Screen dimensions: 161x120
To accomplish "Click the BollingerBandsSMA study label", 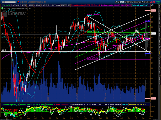I will pyautogui.click(x=141, y=5).
